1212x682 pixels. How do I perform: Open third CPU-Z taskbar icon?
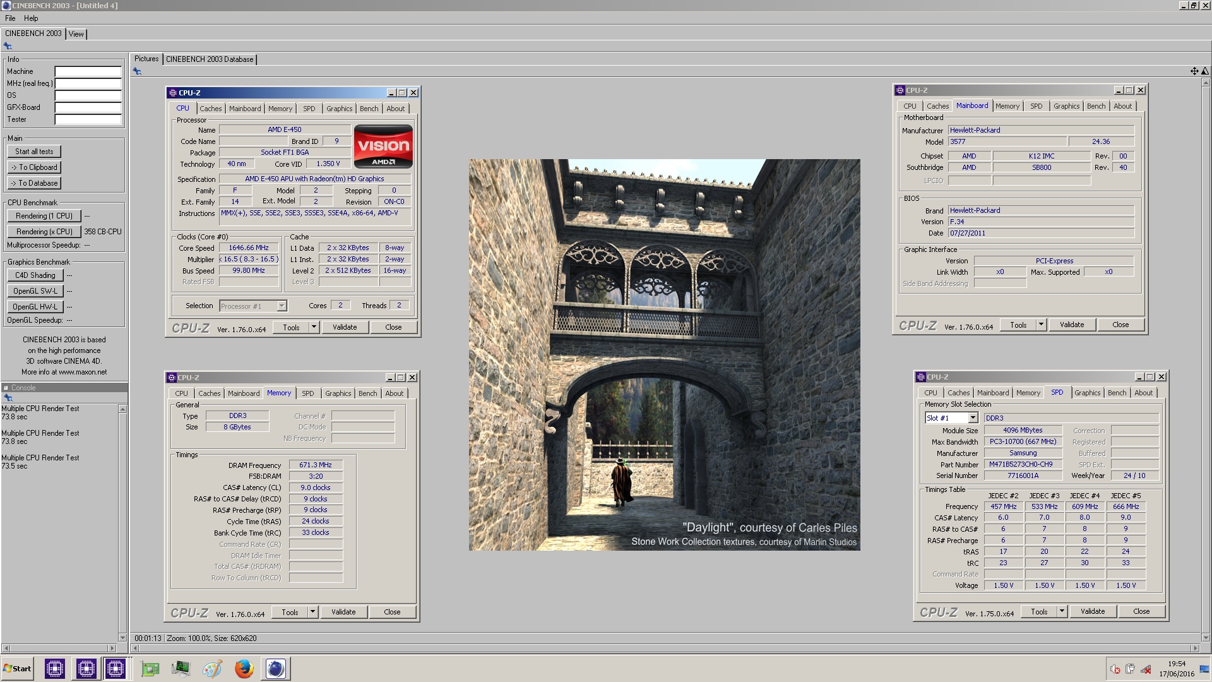tap(116, 669)
